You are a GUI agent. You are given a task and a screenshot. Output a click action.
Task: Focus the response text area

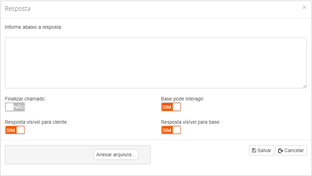pyautogui.click(x=156, y=63)
